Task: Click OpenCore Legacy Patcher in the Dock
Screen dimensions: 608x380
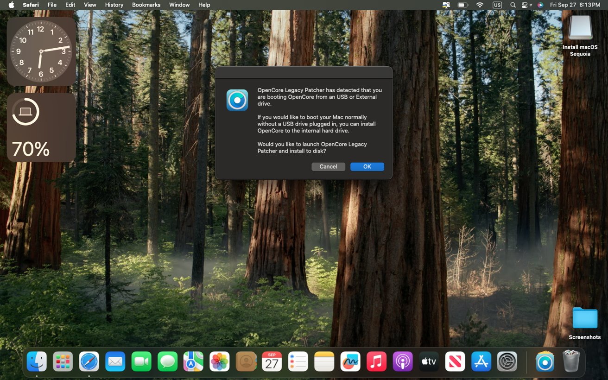Action: pyautogui.click(x=545, y=361)
